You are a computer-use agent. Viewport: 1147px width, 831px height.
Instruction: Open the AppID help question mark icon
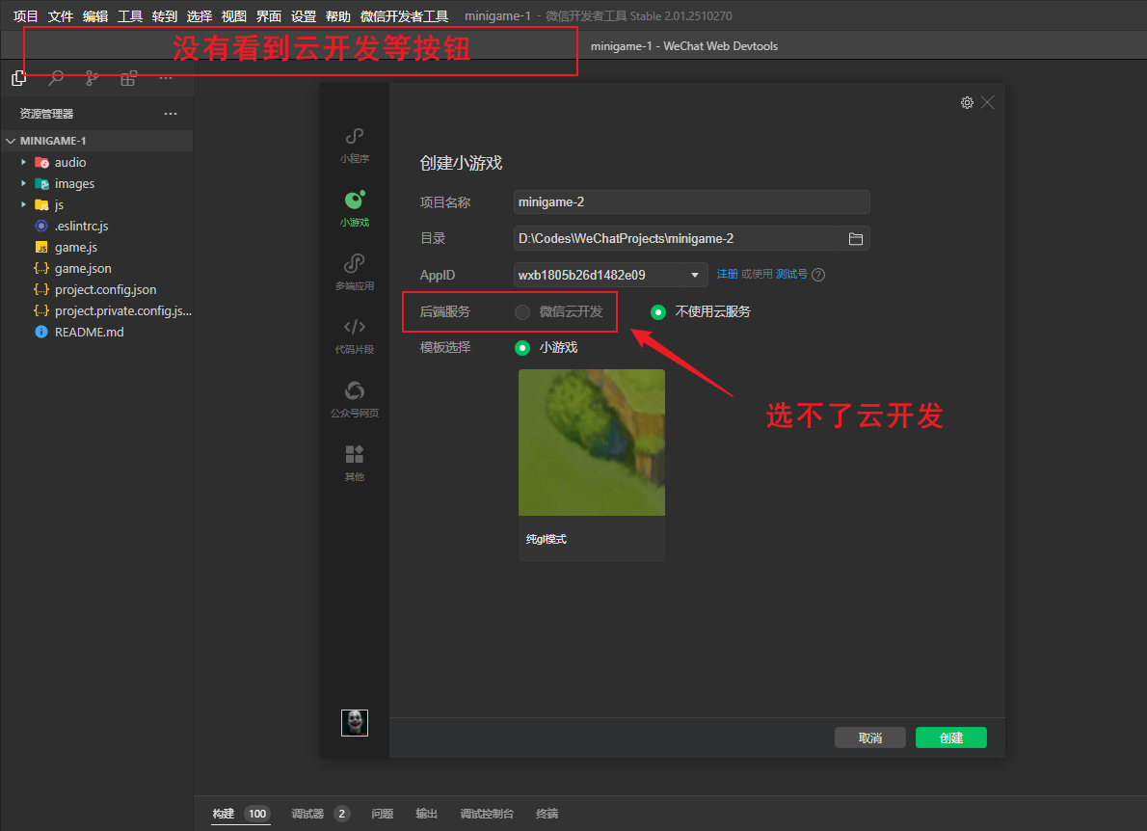click(x=818, y=275)
